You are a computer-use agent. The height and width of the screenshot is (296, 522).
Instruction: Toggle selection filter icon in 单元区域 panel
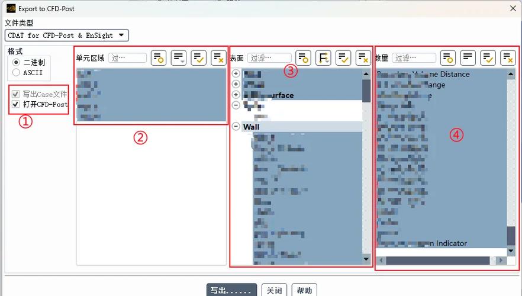[159, 58]
